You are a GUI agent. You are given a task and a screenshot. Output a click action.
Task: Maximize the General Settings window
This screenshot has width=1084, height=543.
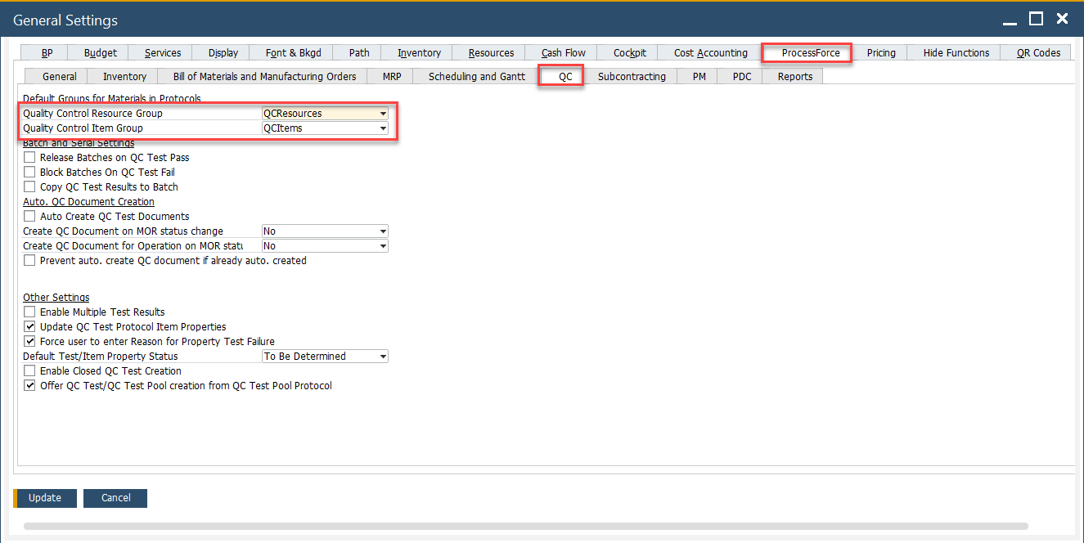pyautogui.click(x=1036, y=19)
